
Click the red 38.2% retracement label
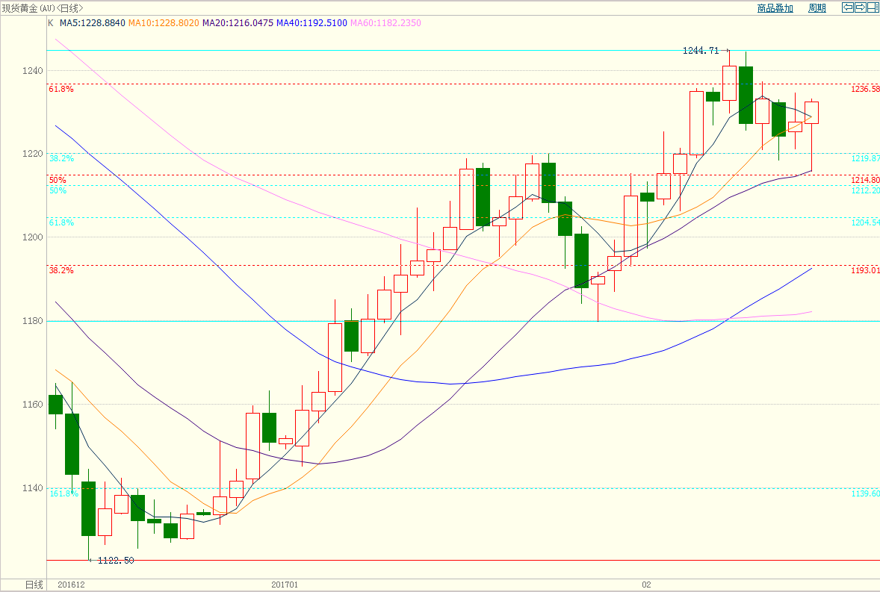click(61, 269)
